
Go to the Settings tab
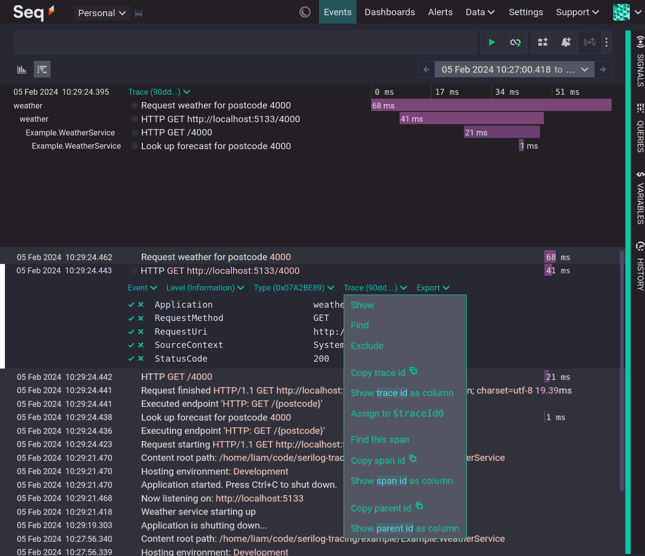(526, 12)
